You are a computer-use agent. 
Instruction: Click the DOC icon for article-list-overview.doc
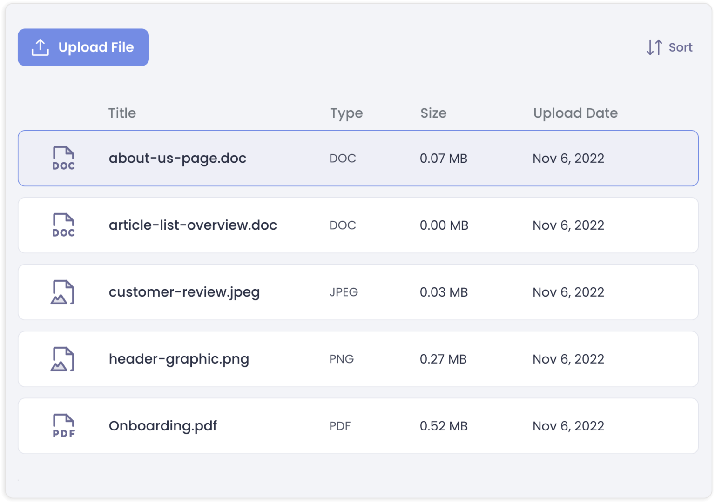pos(63,225)
